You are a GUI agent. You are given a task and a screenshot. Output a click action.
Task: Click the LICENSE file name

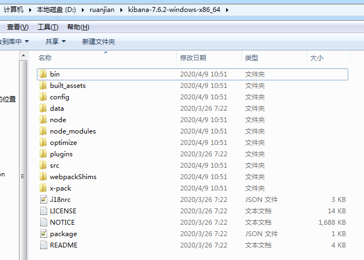pos(63,211)
